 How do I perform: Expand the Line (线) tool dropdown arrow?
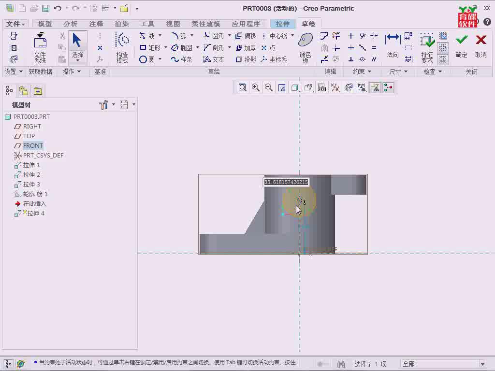(160, 35)
